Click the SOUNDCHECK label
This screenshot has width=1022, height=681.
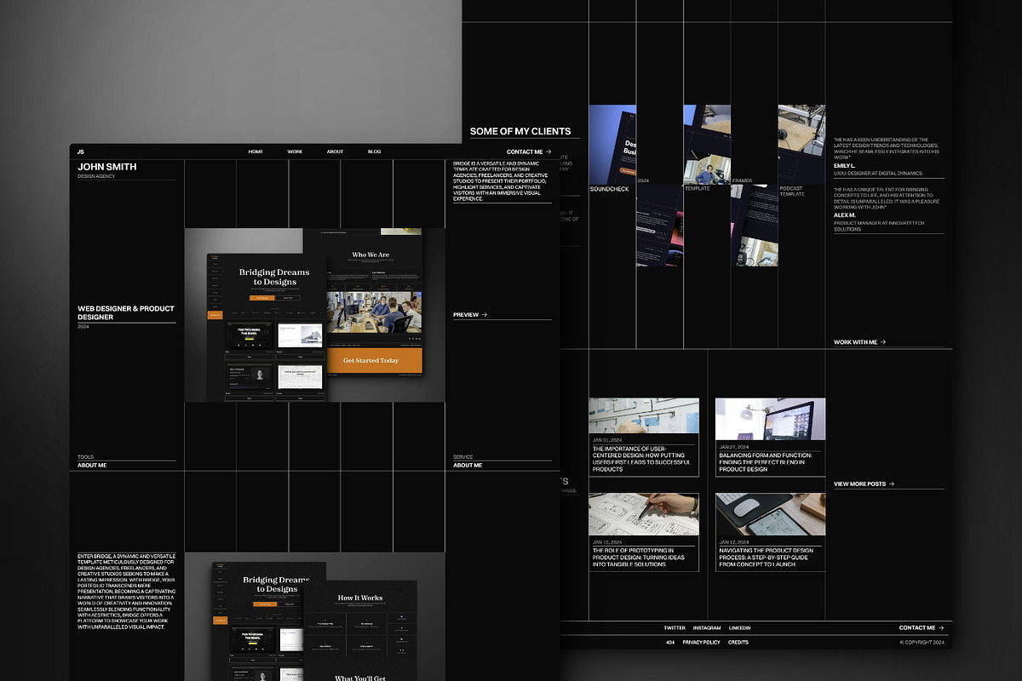pyautogui.click(x=609, y=189)
